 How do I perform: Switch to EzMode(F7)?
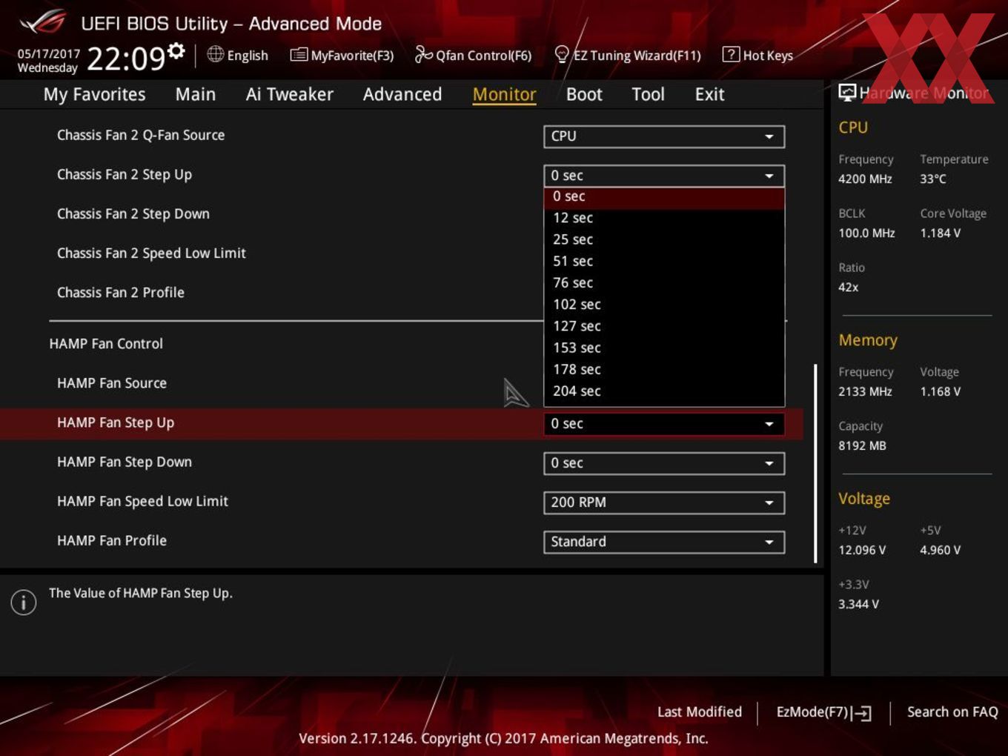click(823, 712)
